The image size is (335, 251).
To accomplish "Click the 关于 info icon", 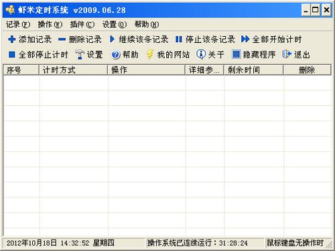I will pyautogui.click(x=201, y=54).
